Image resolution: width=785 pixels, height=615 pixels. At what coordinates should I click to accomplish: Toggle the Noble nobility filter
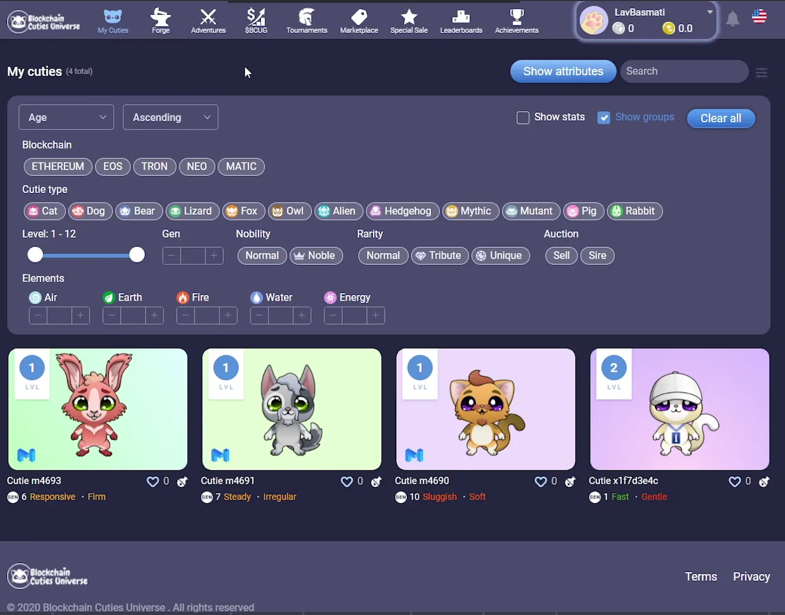pos(316,256)
